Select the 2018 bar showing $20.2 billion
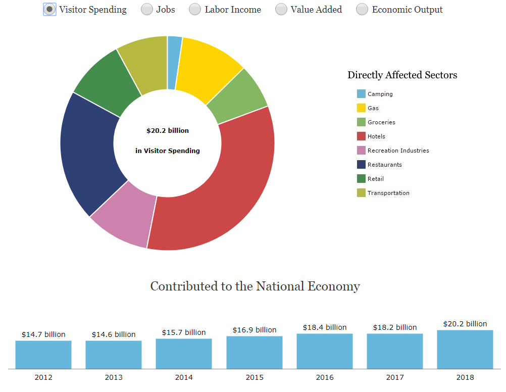The height and width of the screenshot is (392, 506). [465, 350]
